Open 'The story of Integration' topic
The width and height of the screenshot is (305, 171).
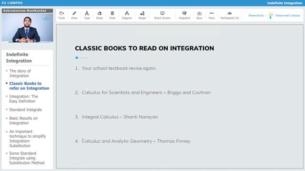tap(20, 73)
